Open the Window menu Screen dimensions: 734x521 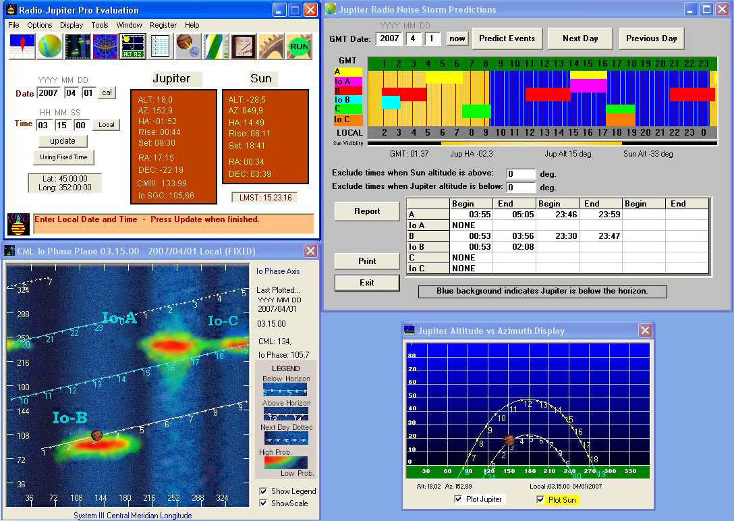[129, 25]
